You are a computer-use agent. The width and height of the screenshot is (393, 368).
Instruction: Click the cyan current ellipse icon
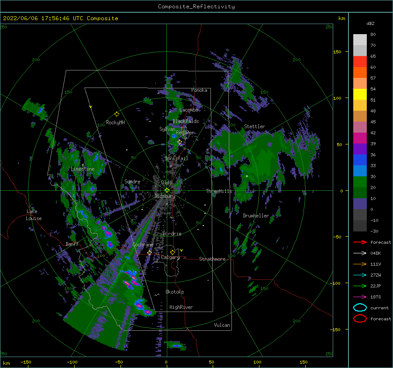click(360, 308)
